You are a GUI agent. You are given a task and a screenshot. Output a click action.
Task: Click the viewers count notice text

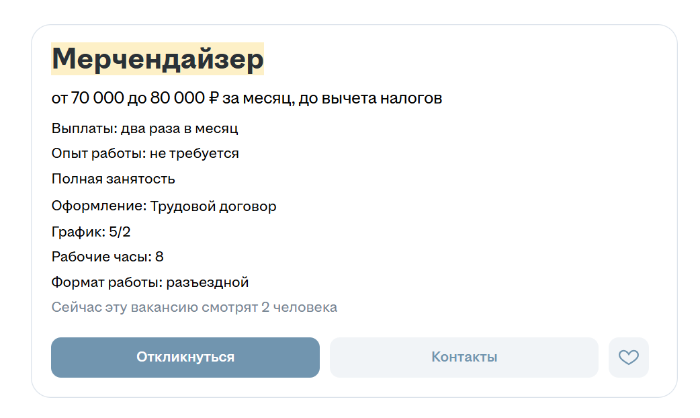pyautogui.click(x=194, y=307)
